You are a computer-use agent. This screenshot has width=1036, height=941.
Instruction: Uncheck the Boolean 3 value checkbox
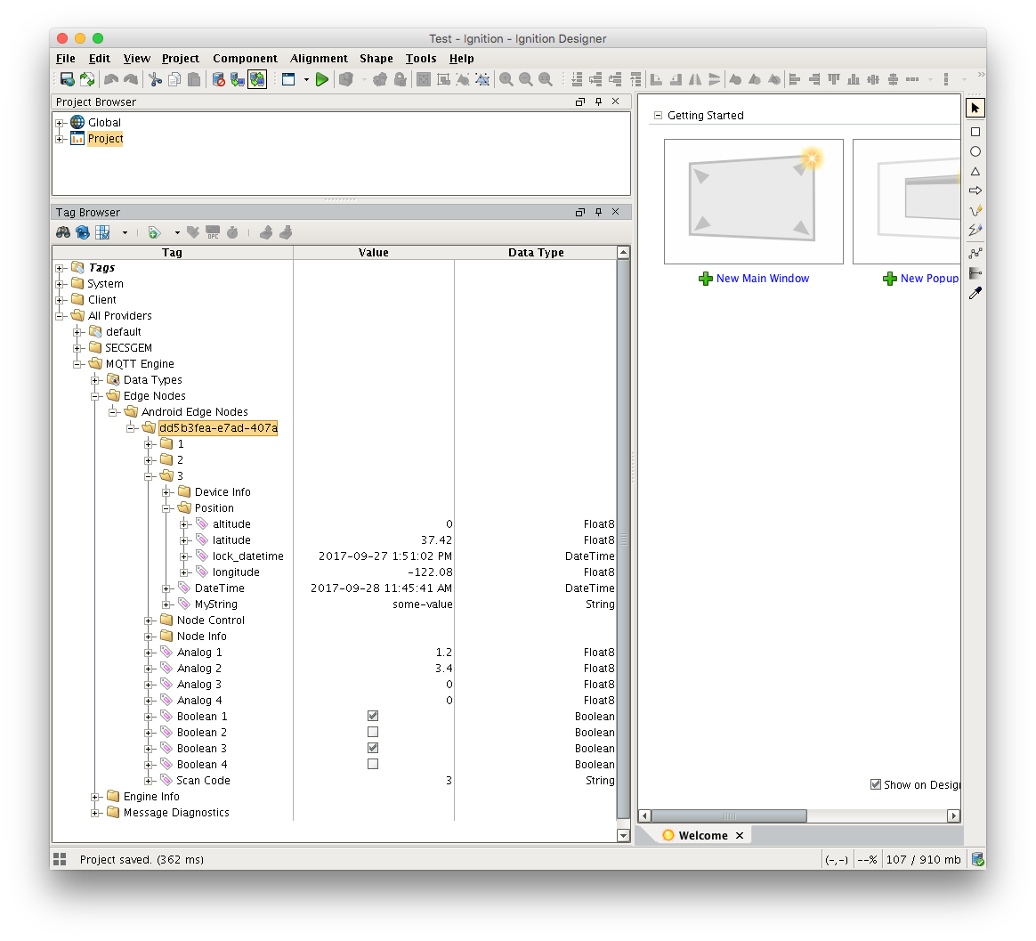click(373, 748)
